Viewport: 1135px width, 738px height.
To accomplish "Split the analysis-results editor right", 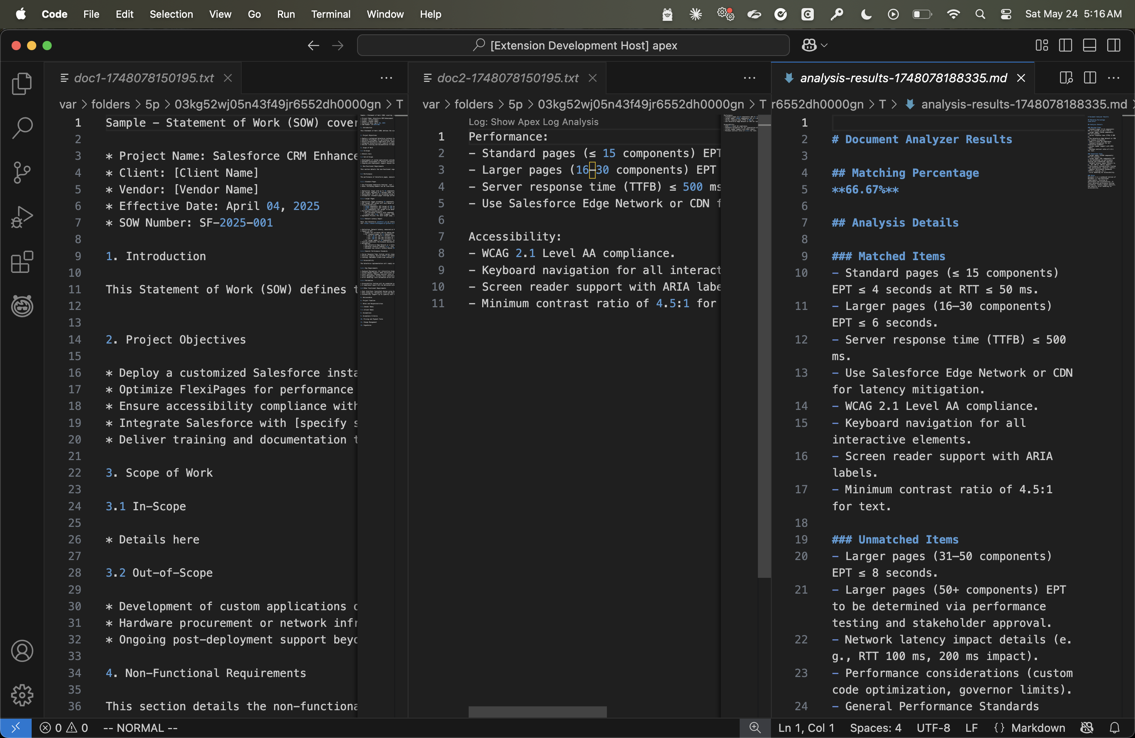I will pyautogui.click(x=1090, y=78).
